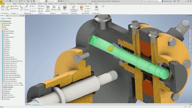Image resolution: width=192 pixels, height=108 pixels.
Task: Click the Free Rotate button
Action: pyautogui.click(x=14, y=9)
